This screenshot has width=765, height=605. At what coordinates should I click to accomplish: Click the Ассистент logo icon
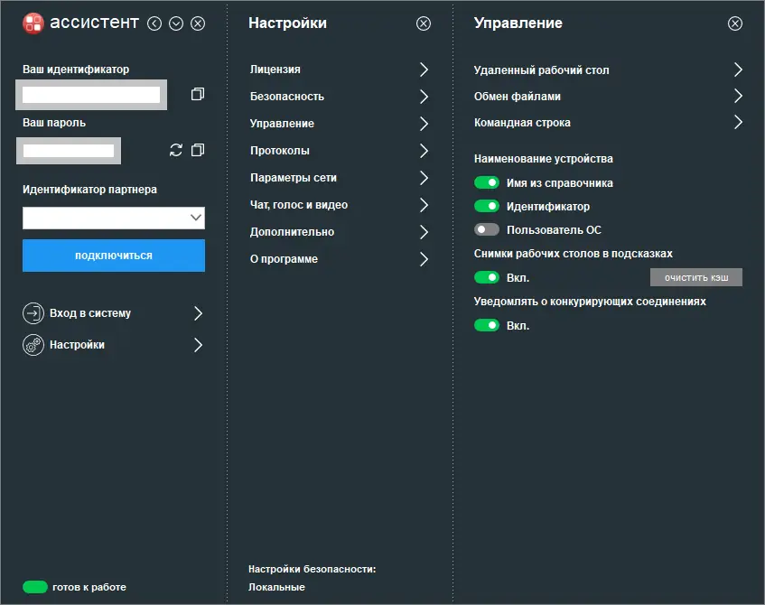[33, 23]
